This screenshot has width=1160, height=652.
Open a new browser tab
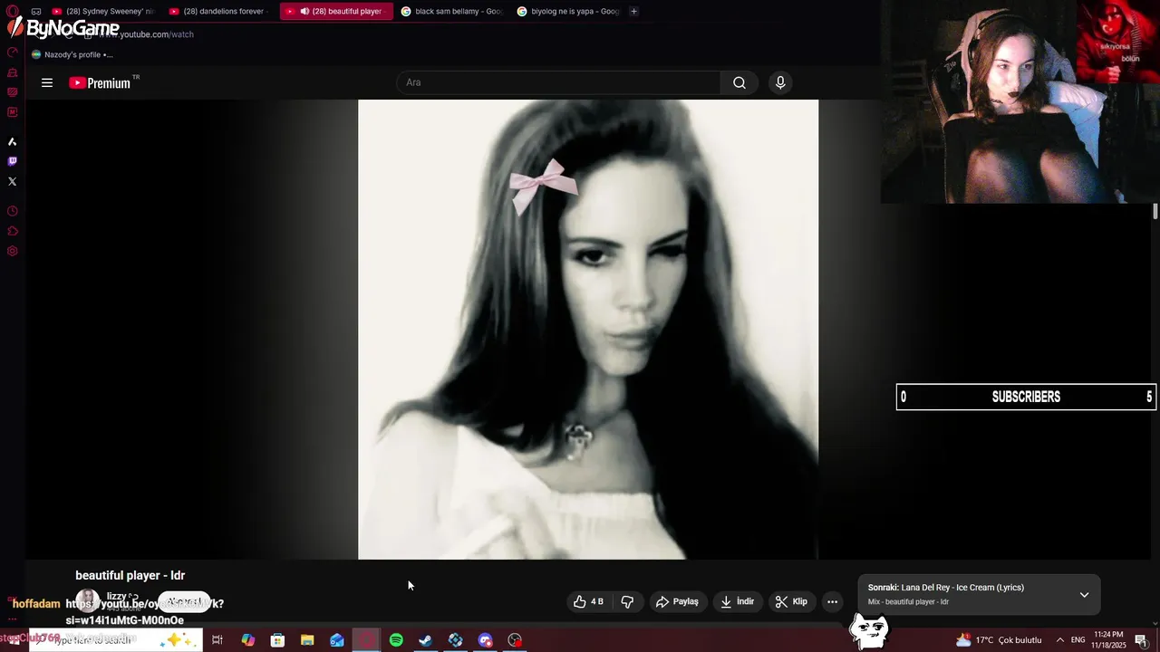633,11
